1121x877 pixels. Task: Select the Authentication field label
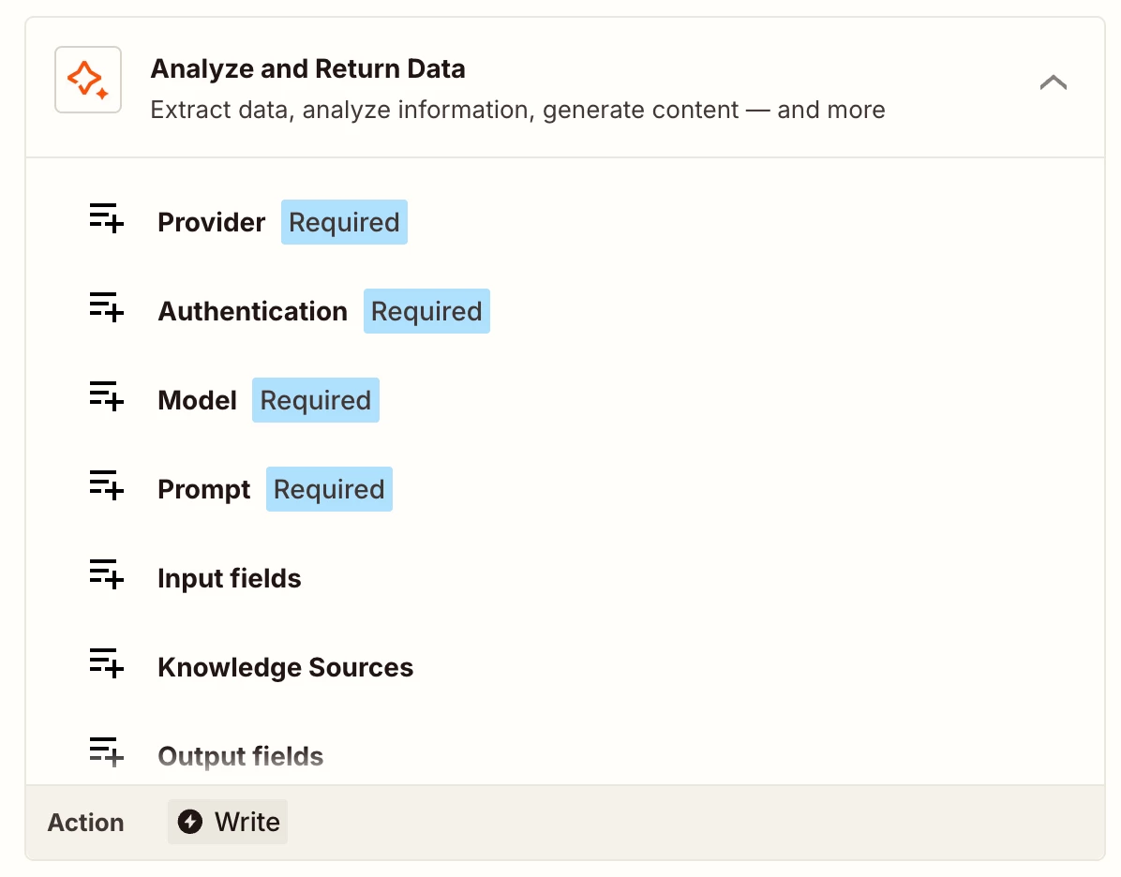[252, 312]
